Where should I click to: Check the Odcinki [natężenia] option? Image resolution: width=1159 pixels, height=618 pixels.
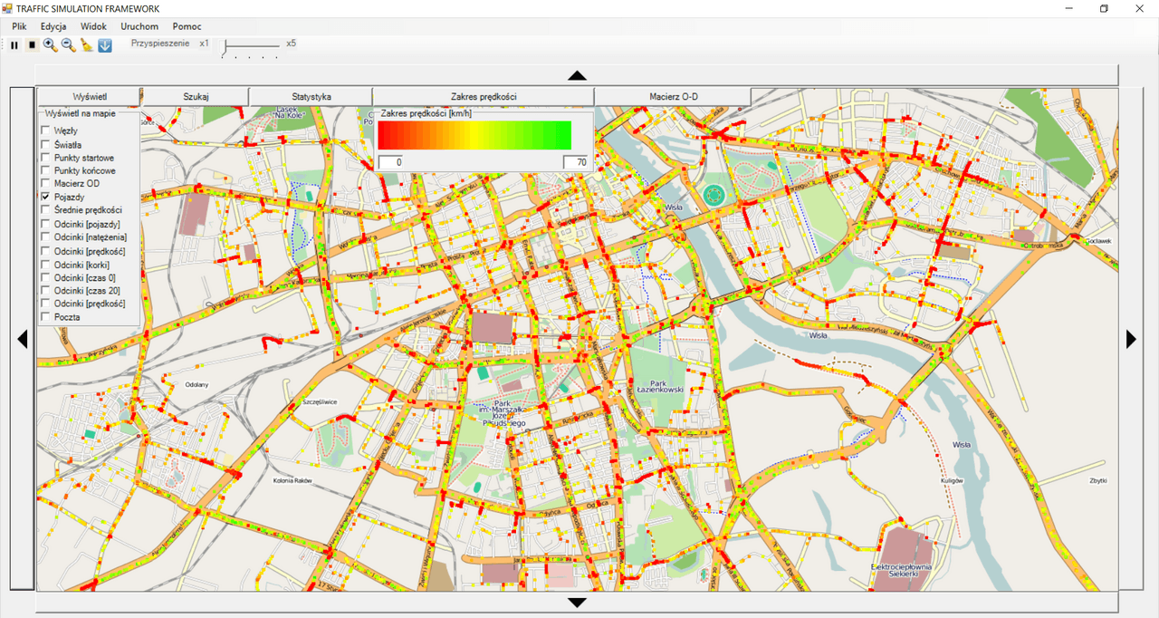tap(45, 237)
